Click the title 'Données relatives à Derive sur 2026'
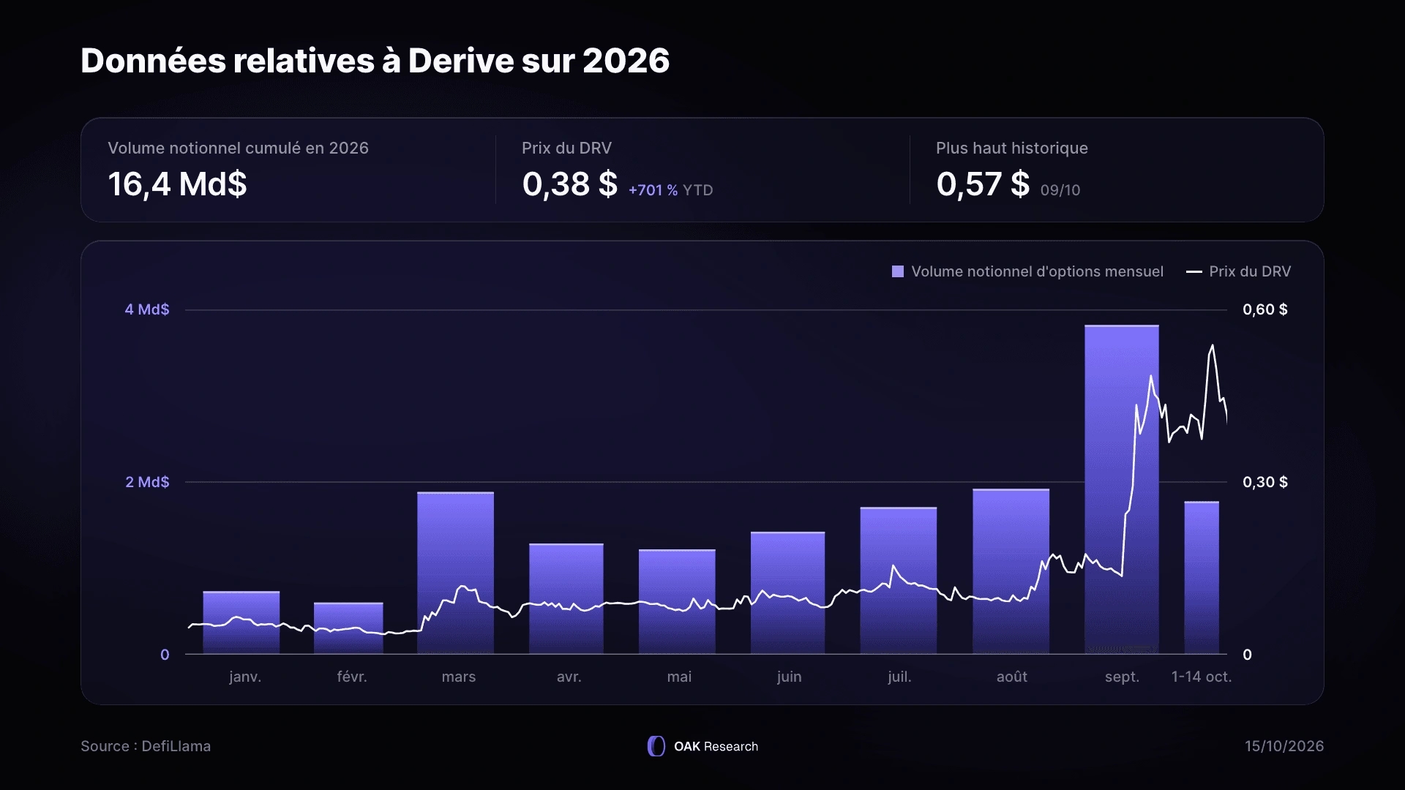This screenshot has width=1405, height=790. click(x=375, y=61)
